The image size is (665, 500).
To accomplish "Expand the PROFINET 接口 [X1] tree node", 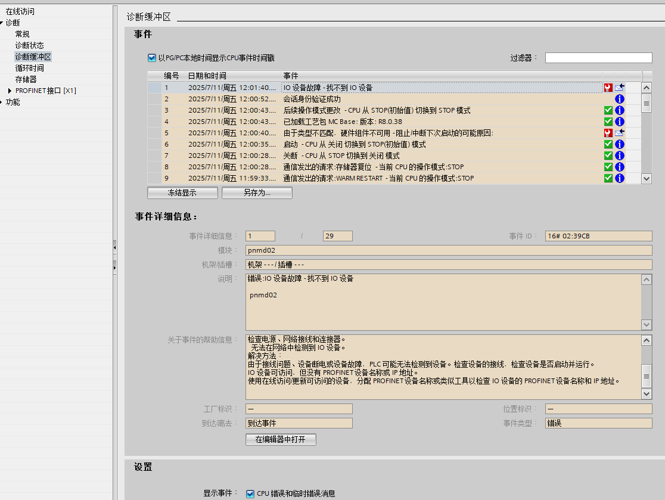I will tap(10, 91).
